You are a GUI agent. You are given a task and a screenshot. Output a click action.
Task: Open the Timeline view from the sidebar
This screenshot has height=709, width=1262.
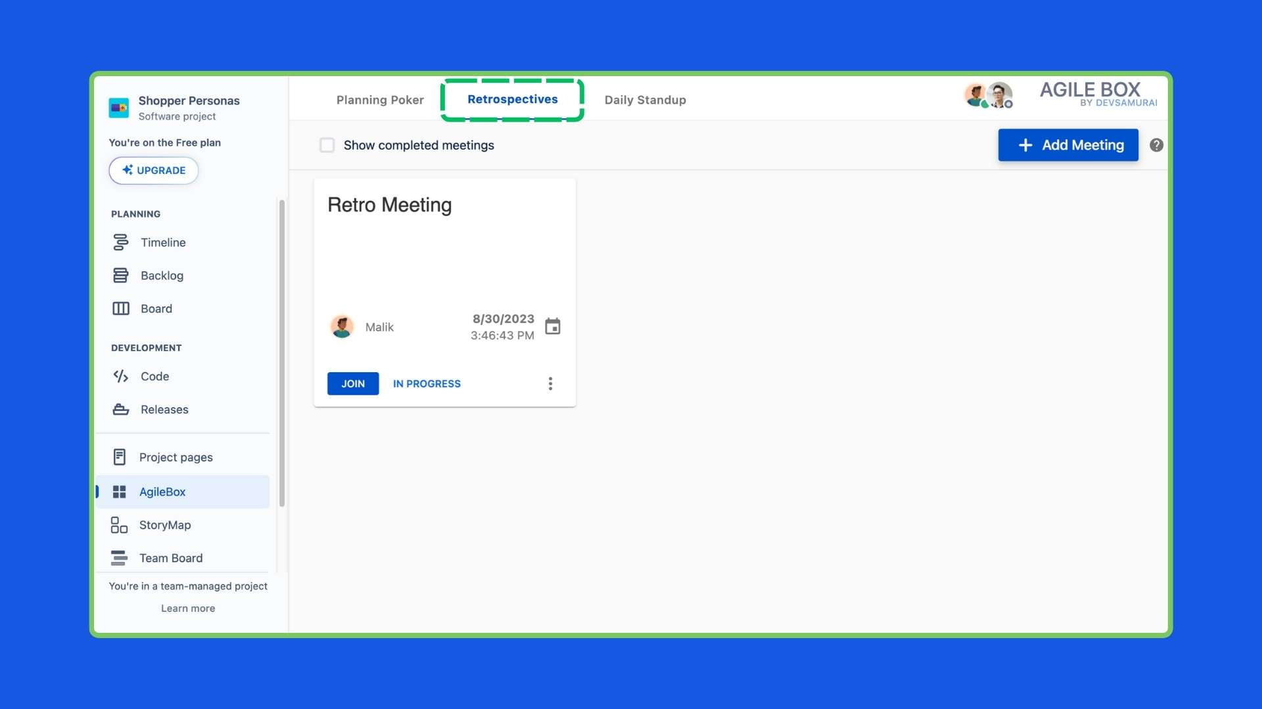coord(121,242)
